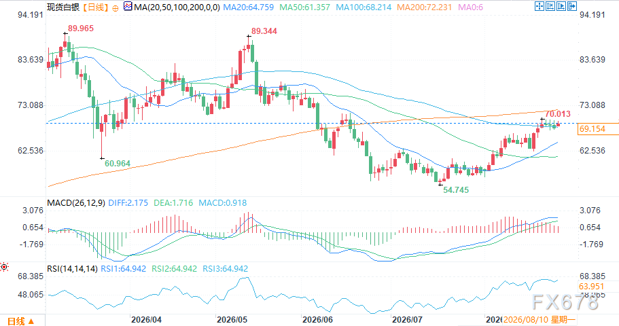Click the orange circled-plus icon beside 日线
Viewport: 619px width, 326px height.
point(116,8)
